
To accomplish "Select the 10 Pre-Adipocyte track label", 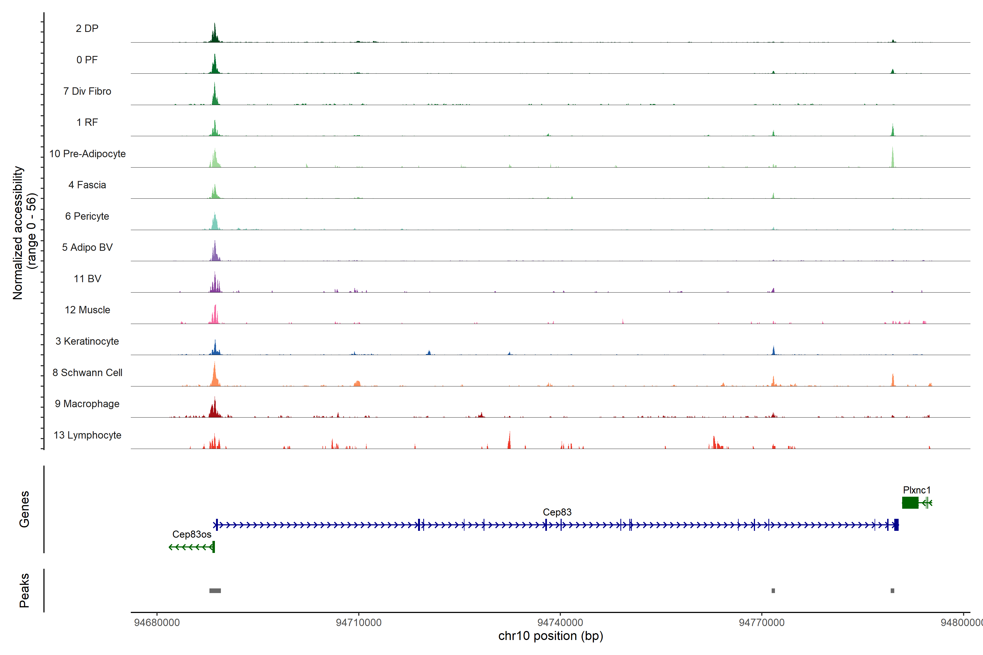I will (x=87, y=154).
